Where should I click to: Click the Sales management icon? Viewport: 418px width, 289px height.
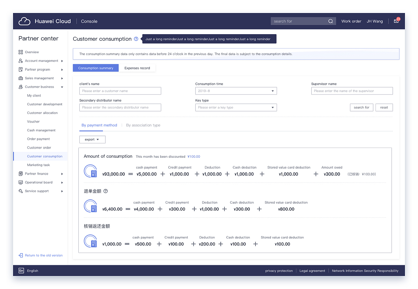pos(21,78)
